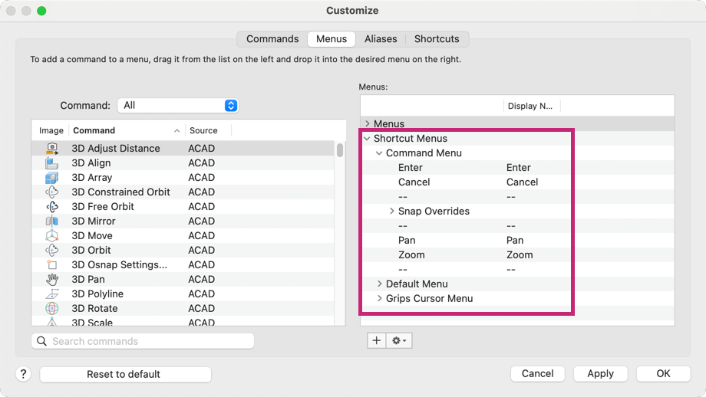Click the Search commands field
The width and height of the screenshot is (706, 397).
click(143, 341)
